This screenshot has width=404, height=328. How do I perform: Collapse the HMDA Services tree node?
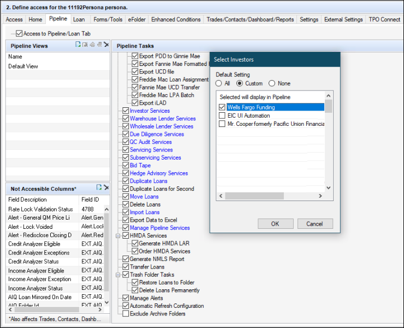[118, 236]
